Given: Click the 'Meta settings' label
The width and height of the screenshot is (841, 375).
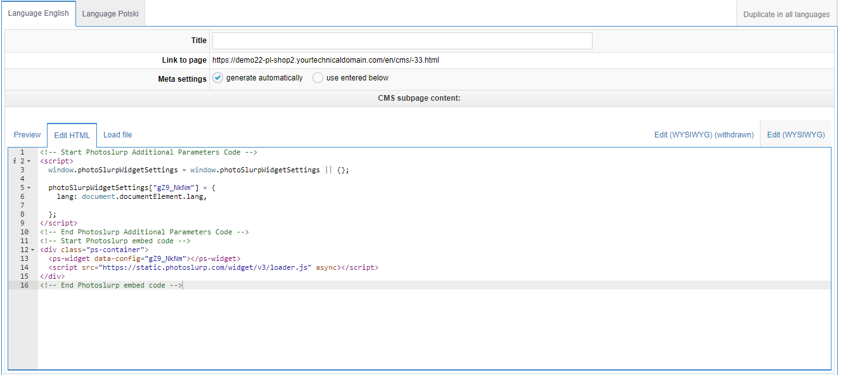Looking at the screenshot, I should [x=182, y=79].
